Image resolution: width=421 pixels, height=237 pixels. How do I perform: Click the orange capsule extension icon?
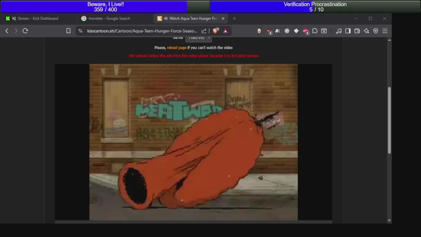pos(259,31)
